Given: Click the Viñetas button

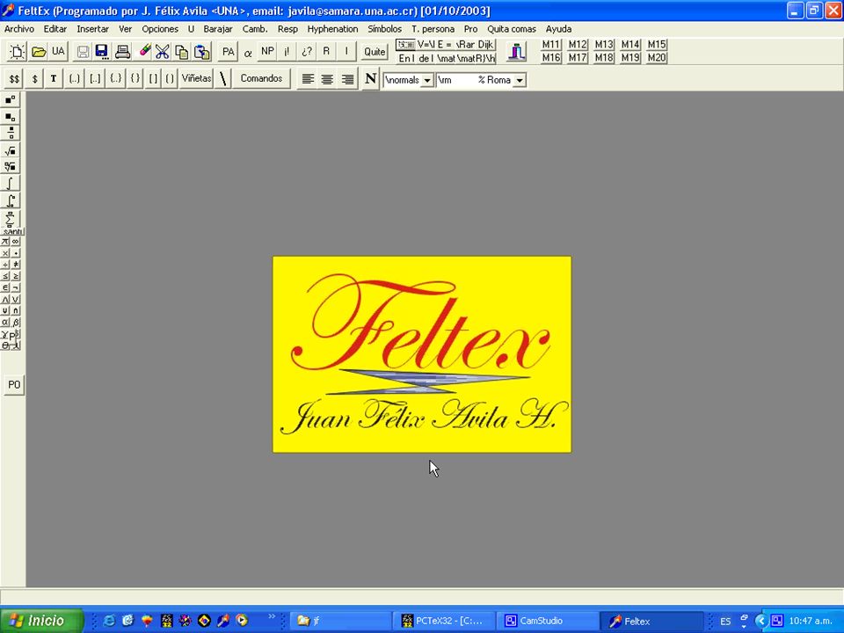Looking at the screenshot, I should pos(196,78).
